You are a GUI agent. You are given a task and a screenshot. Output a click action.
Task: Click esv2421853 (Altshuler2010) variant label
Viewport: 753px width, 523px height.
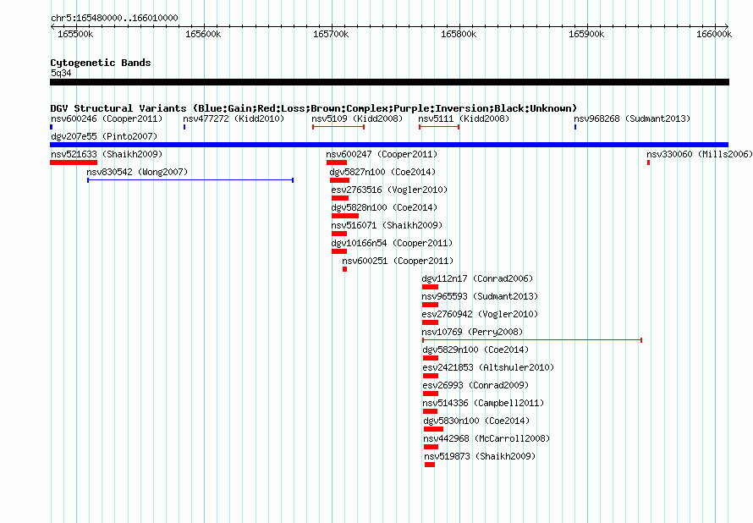tap(488, 367)
